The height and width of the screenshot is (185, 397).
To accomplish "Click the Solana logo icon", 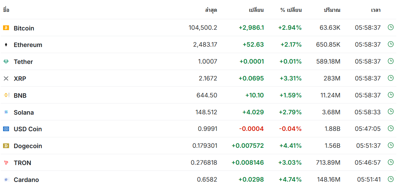I will tap(6, 112).
